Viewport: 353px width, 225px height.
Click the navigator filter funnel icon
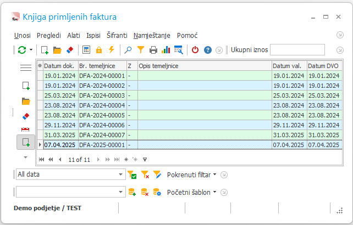(x=145, y=159)
